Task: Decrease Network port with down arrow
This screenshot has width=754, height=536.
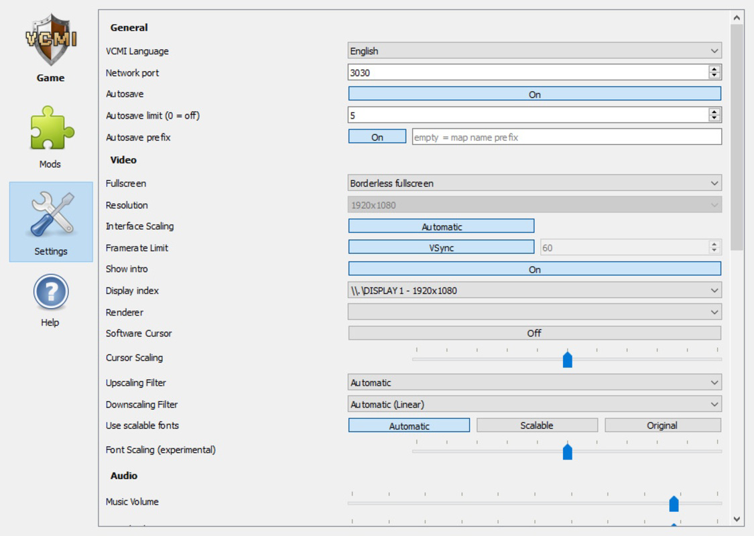Action: 714,76
